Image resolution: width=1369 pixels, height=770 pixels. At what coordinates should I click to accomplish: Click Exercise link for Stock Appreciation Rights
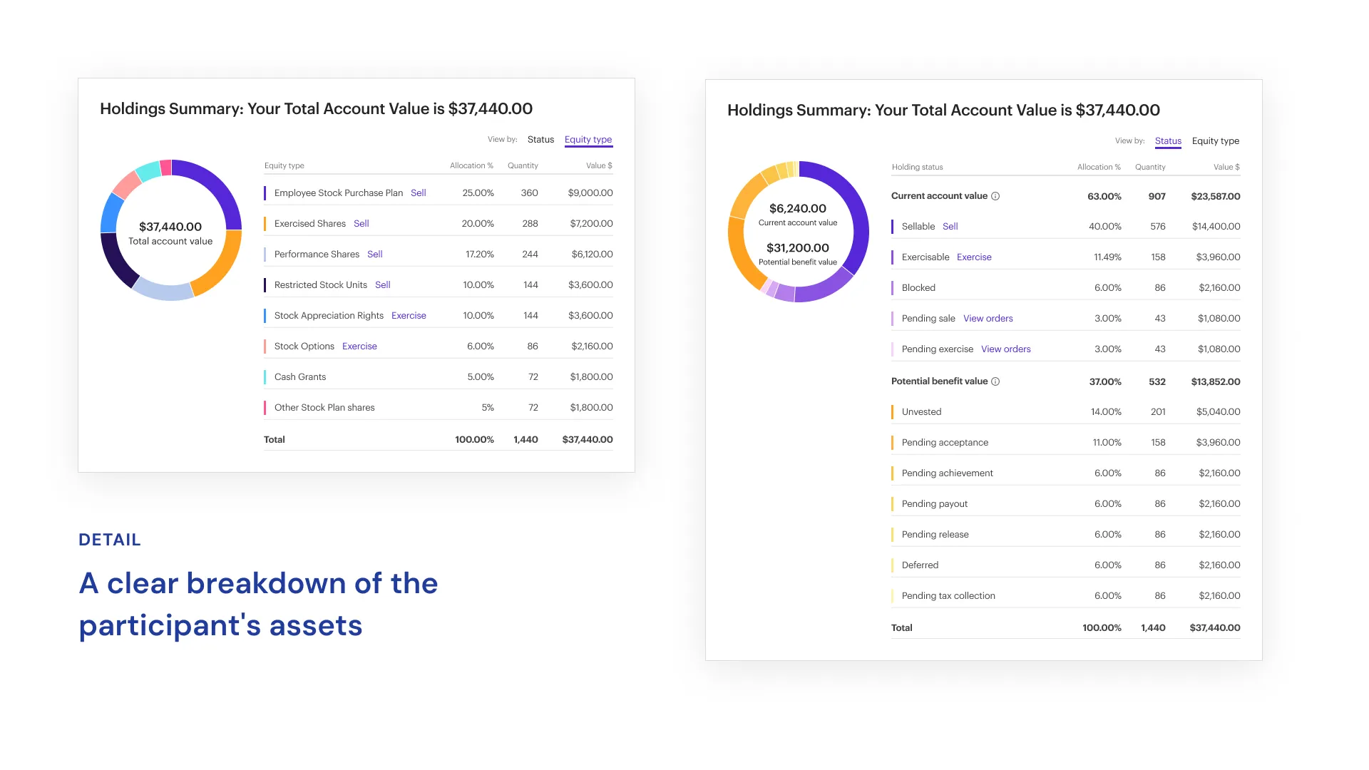[x=409, y=316]
